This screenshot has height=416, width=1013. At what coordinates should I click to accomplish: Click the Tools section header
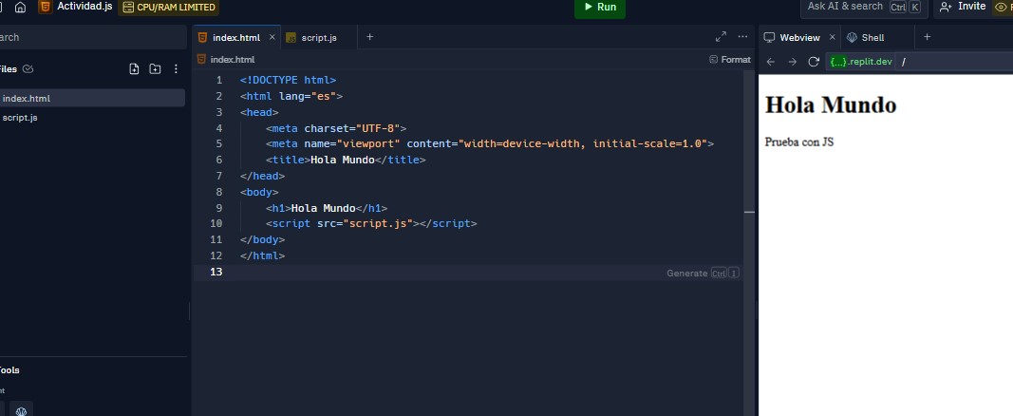[9, 370]
